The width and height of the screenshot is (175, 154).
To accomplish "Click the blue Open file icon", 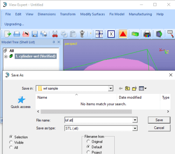I will tap(17, 34).
